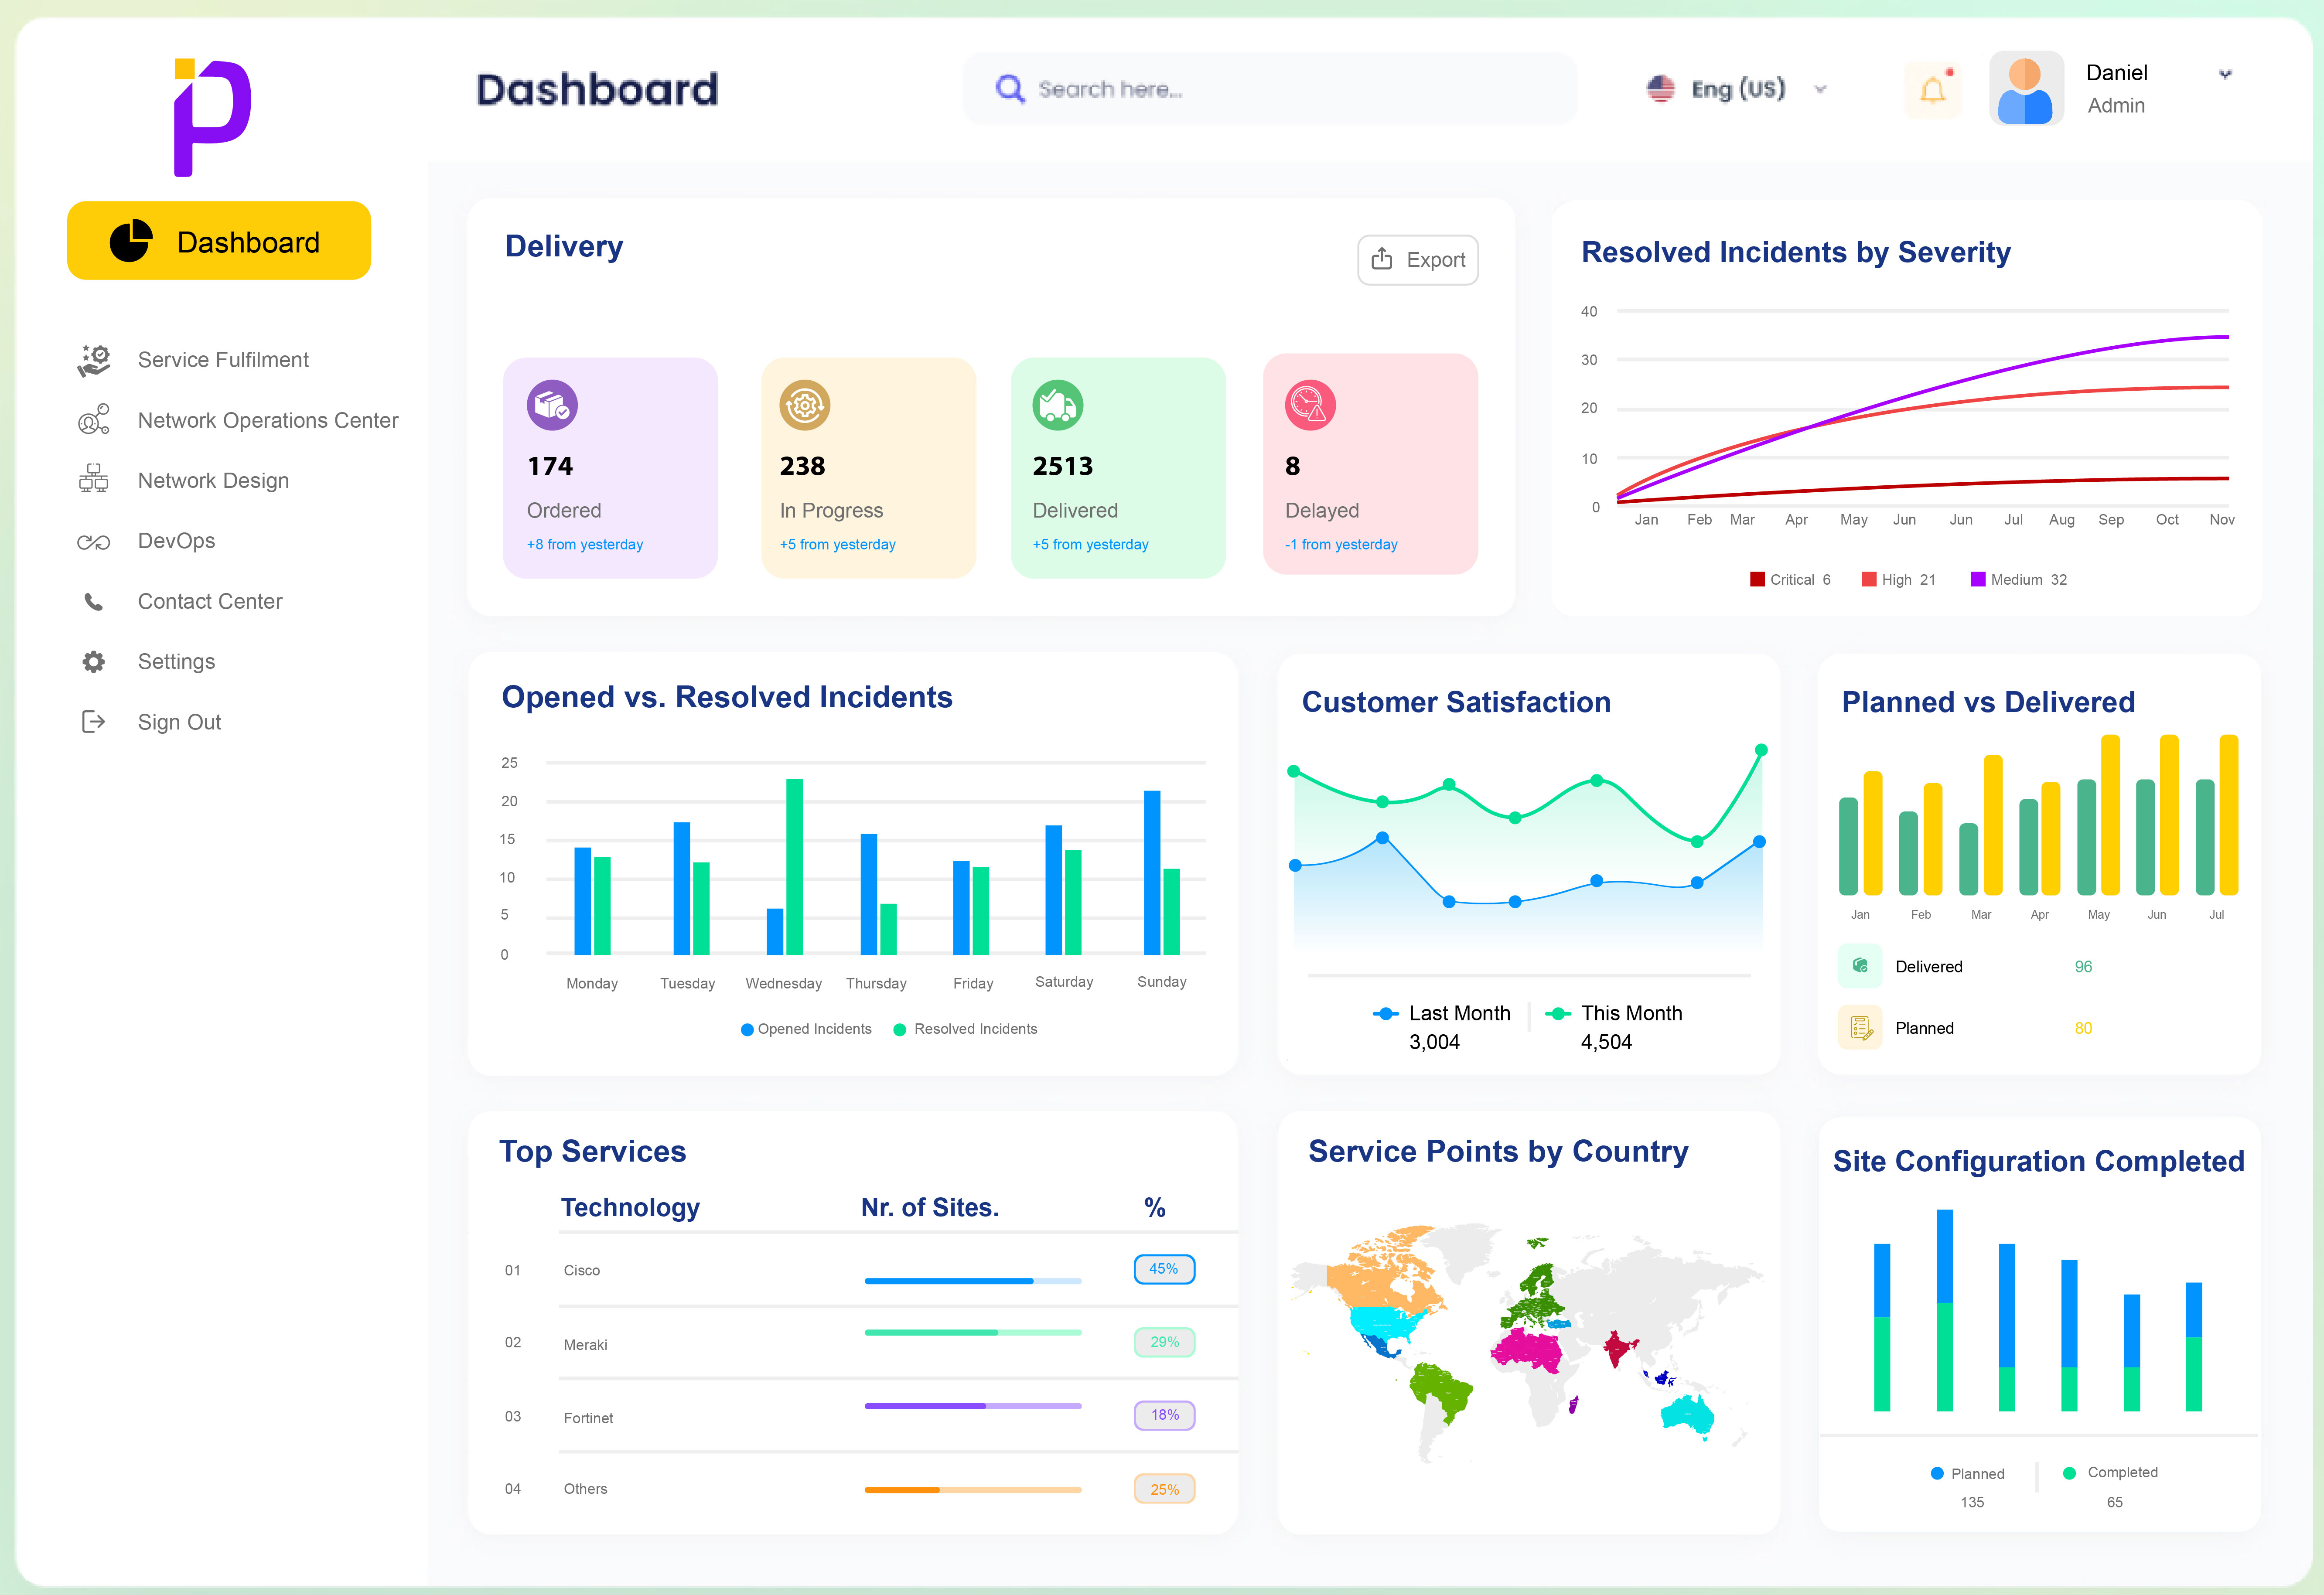Screen dimensions: 2324x1595
Task: Toggle the Opened Incidents legend marker
Action: pyautogui.click(x=747, y=1030)
